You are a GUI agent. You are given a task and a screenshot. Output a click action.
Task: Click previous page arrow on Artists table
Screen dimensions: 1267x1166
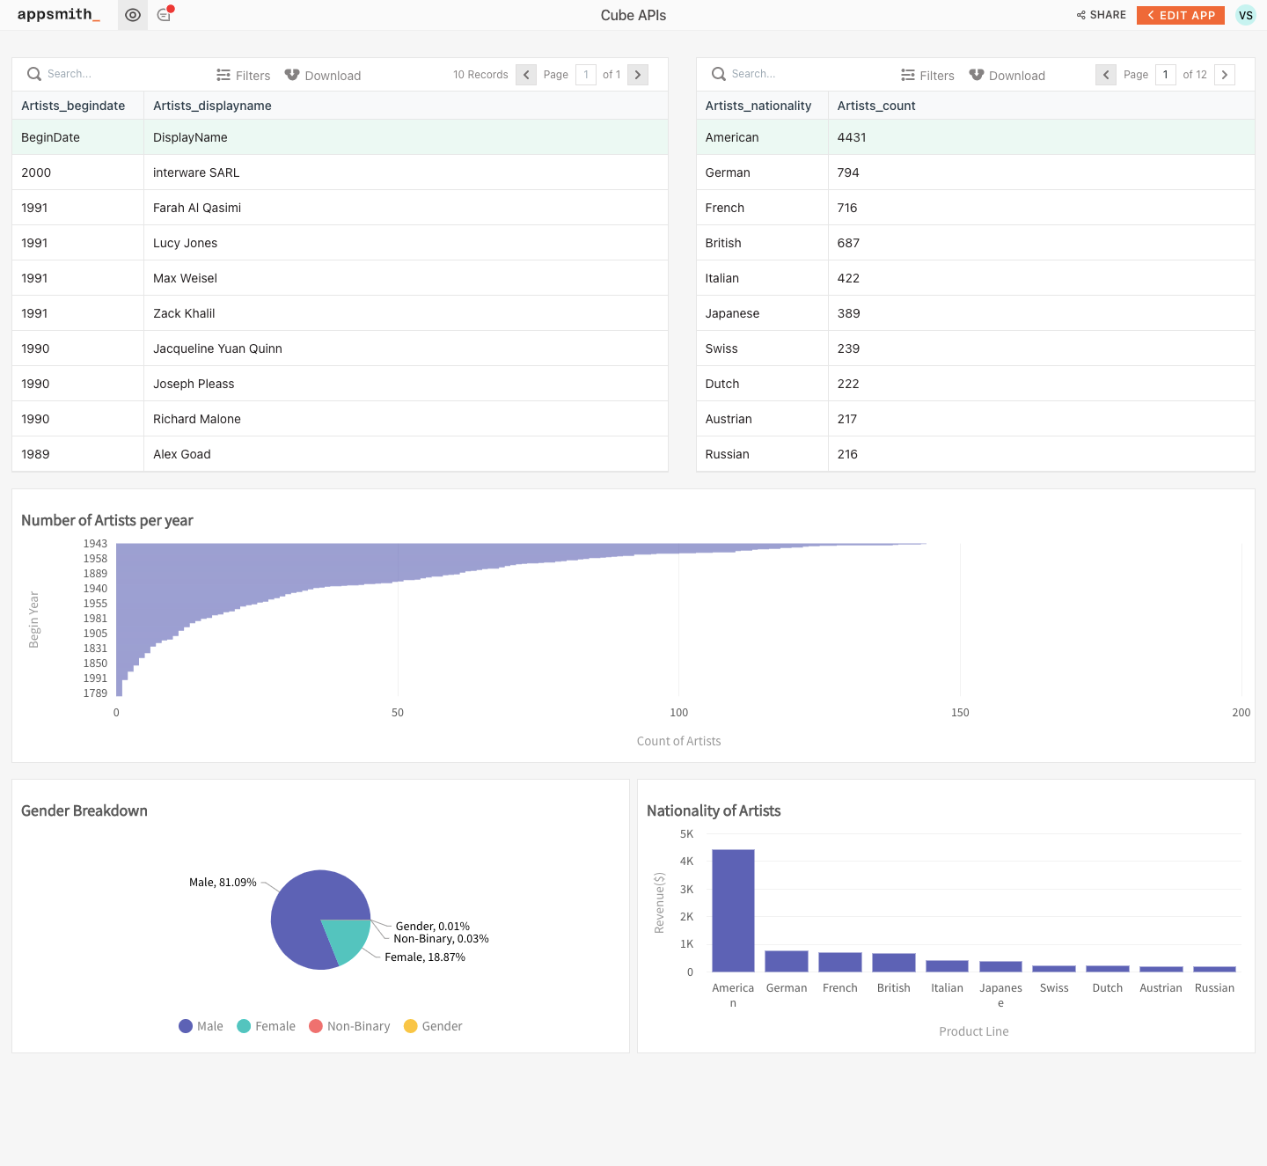pyautogui.click(x=525, y=75)
